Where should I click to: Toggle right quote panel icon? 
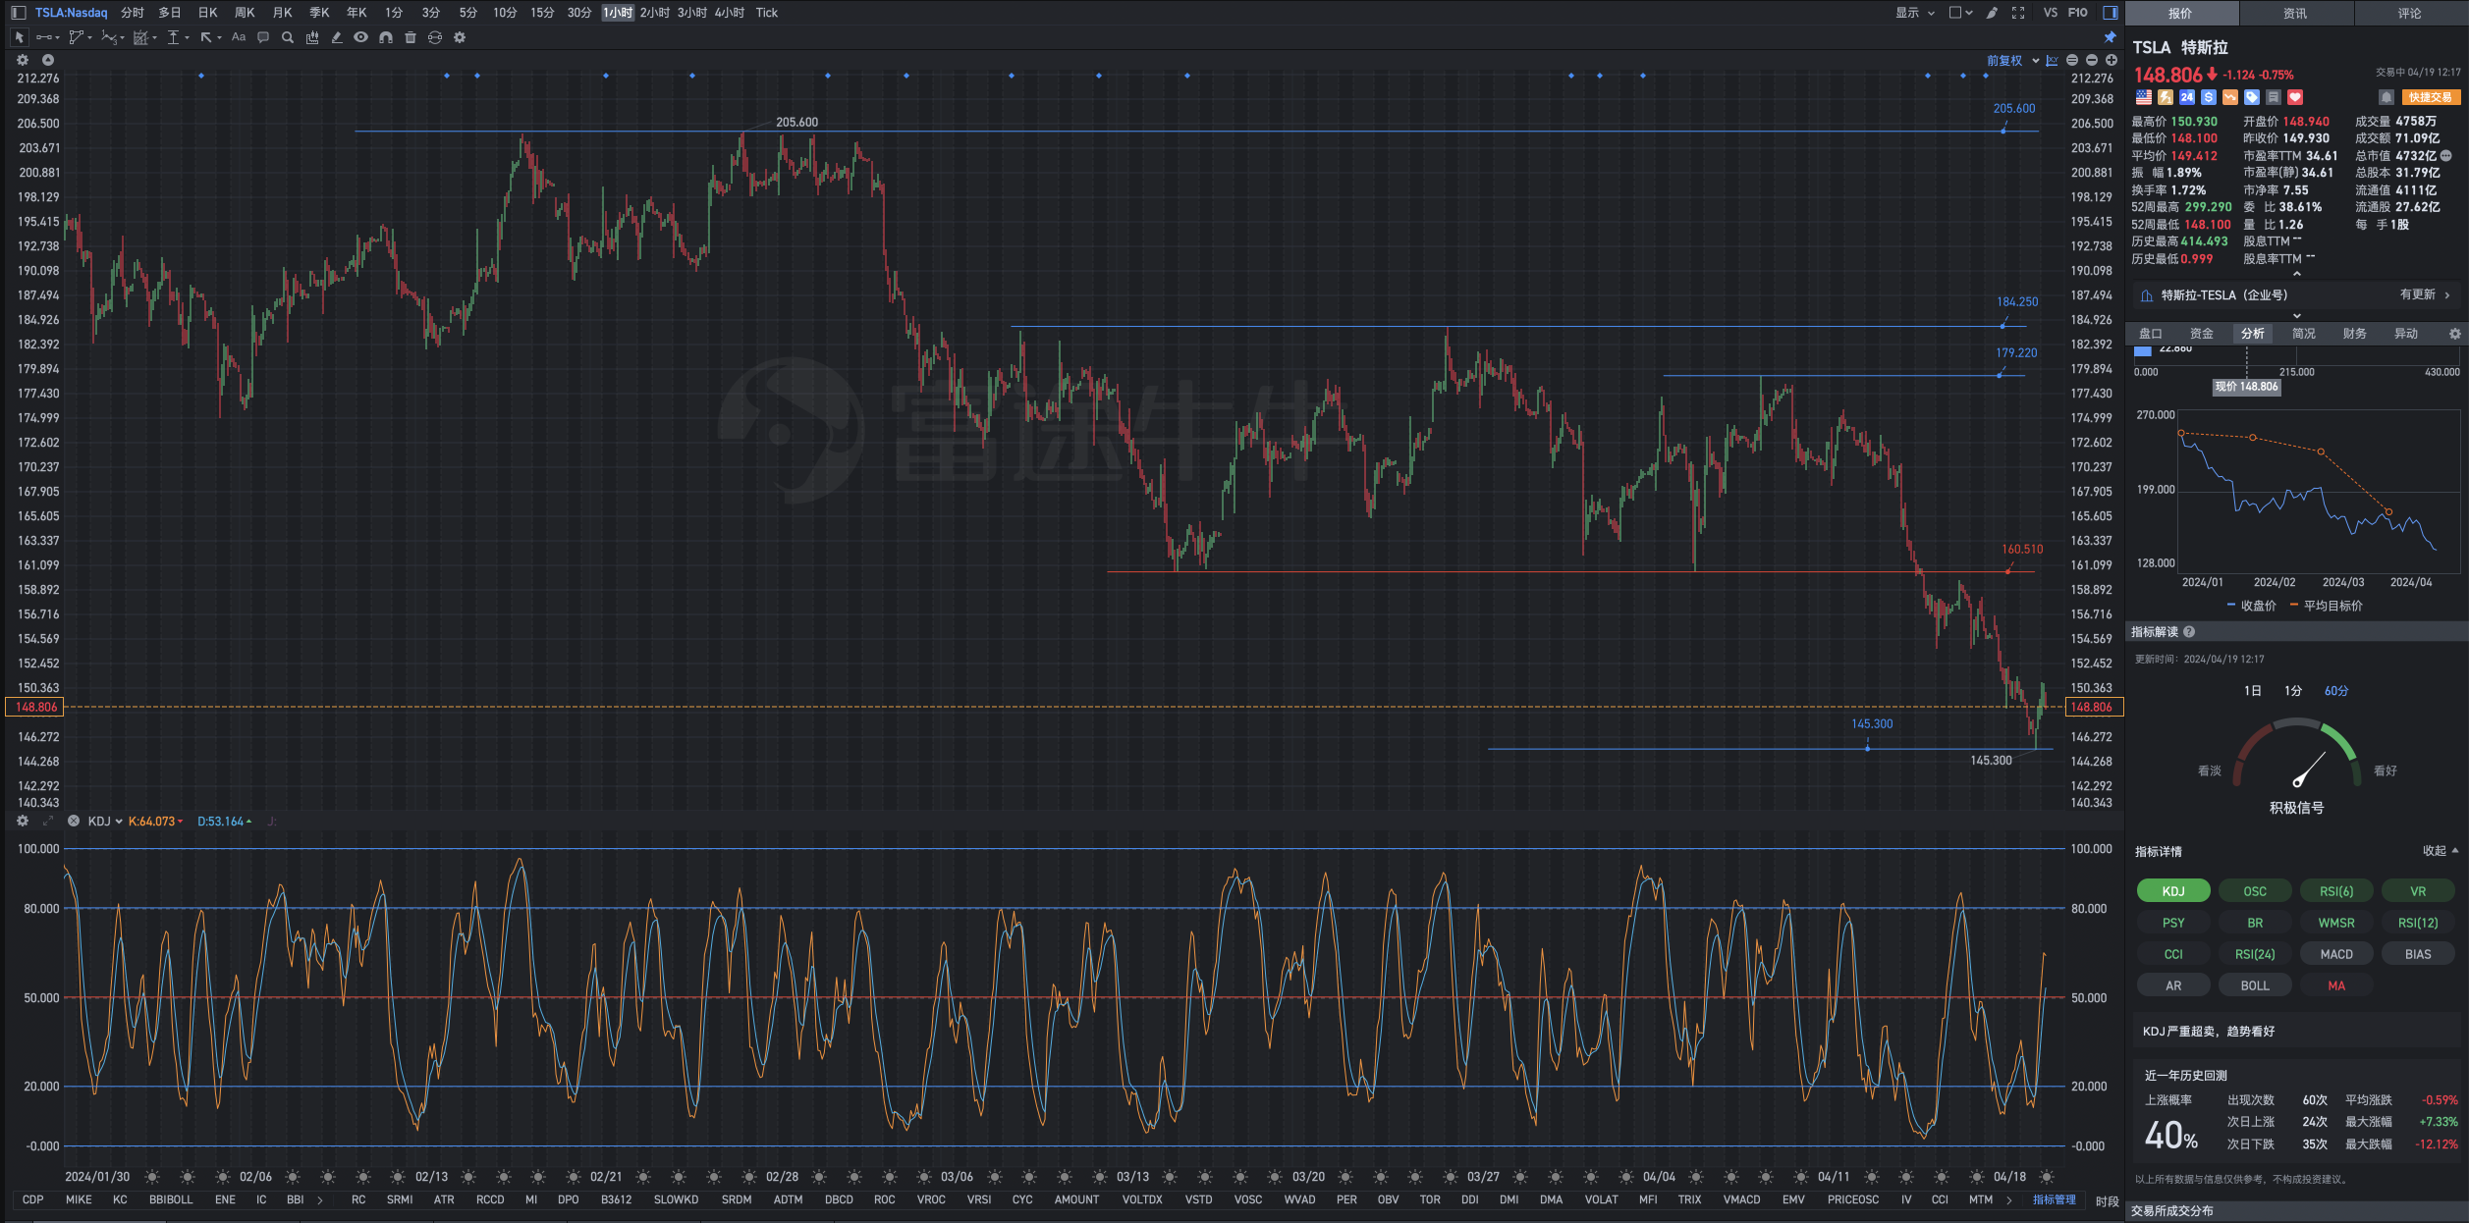(2111, 13)
